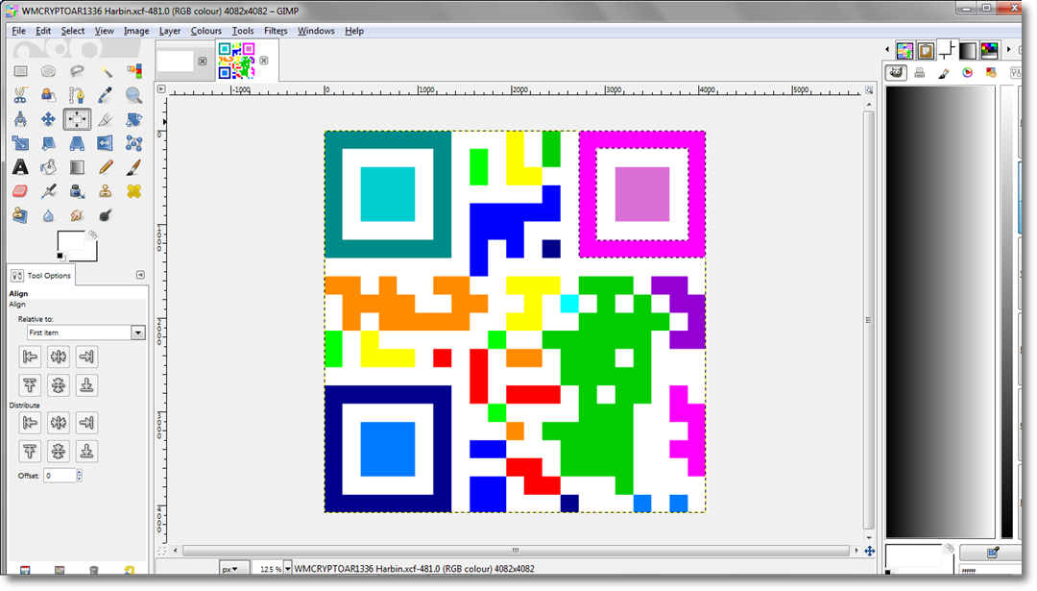Select the Shear tool
This screenshot has height=591, width=1037.
coord(48,143)
